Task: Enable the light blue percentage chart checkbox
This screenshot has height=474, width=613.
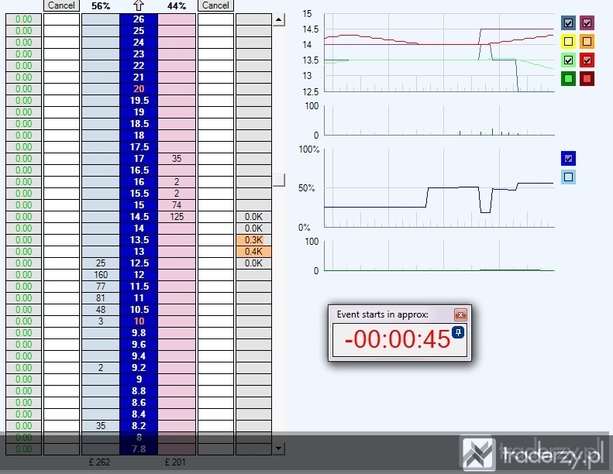Action: tap(568, 177)
